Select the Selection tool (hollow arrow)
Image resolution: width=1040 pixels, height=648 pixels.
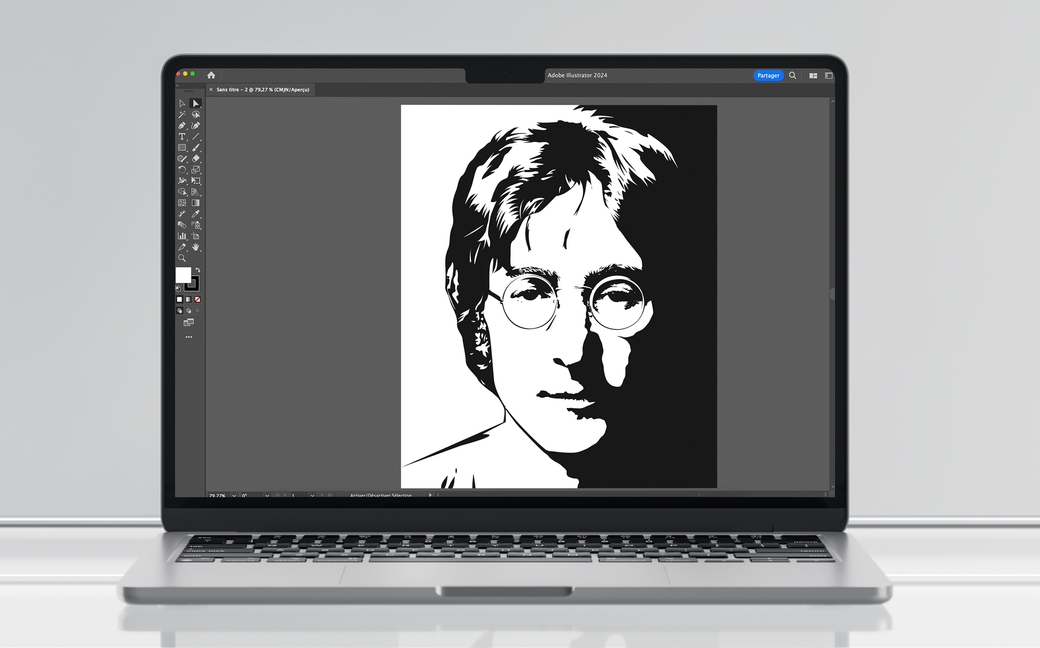tap(182, 104)
